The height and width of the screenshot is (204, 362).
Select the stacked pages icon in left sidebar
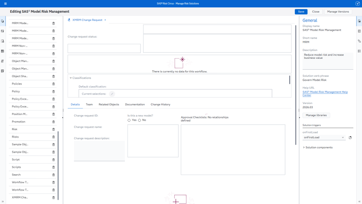(3, 21)
